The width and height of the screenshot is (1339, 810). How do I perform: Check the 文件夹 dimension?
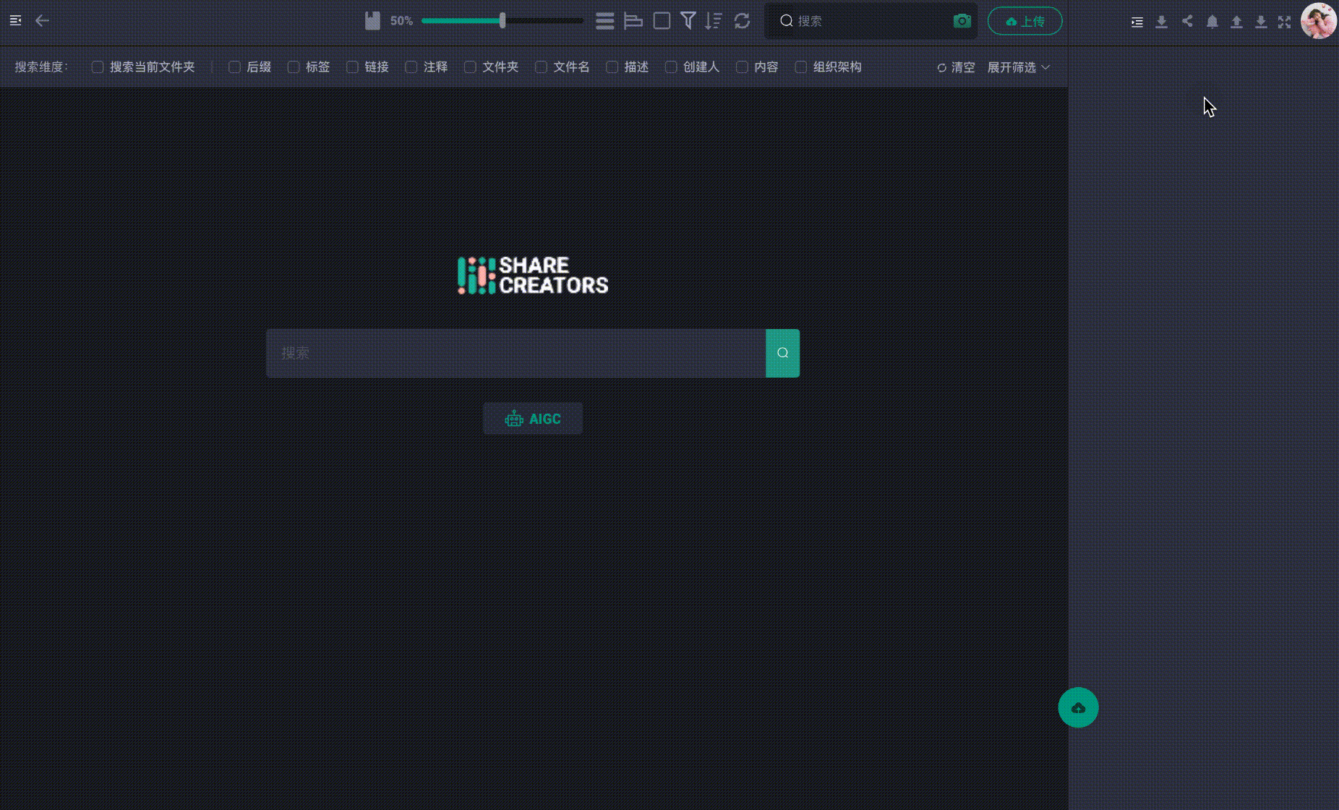pyautogui.click(x=470, y=67)
